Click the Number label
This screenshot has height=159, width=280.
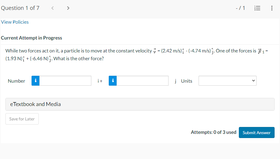(x=17, y=81)
